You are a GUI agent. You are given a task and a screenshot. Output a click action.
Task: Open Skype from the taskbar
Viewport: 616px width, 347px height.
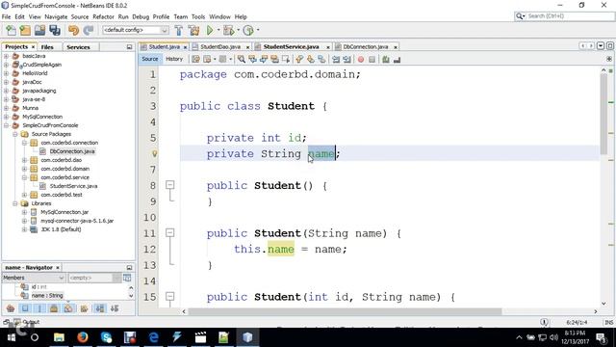pyautogui.click(x=106, y=337)
